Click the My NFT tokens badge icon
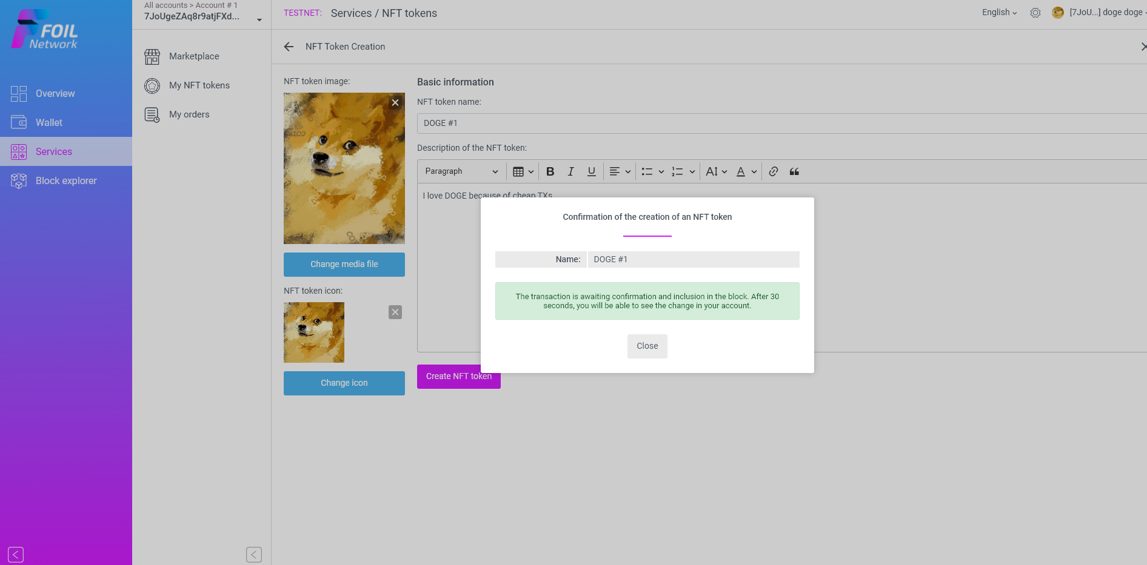Image resolution: width=1147 pixels, height=565 pixels. coord(152,85)
